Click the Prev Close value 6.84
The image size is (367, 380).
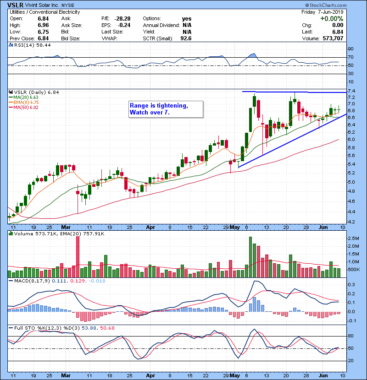click(43, 38)
